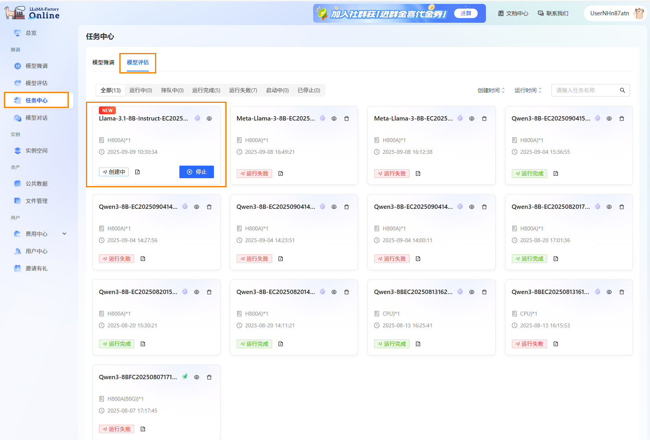Click eye icon on Qwen3-8B-EC2025082017 card
The image size is (650, 440).
(609, 207)
